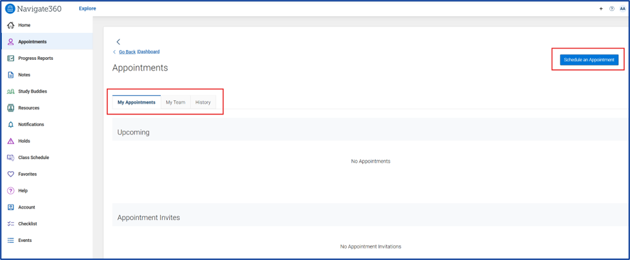Click the back chevron above Go Back

(x=118, y=42)
